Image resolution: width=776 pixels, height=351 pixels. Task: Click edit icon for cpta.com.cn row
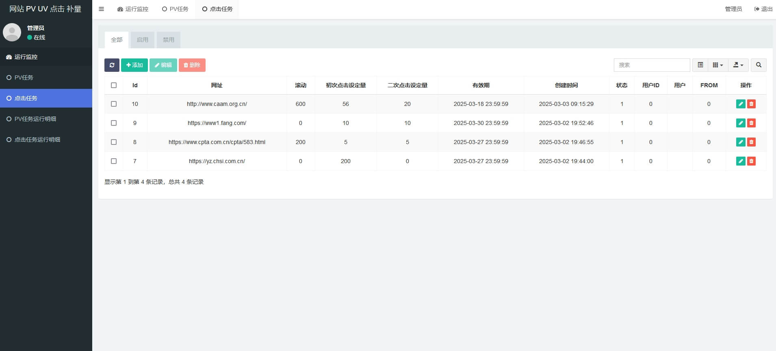[x=741, y=142]
